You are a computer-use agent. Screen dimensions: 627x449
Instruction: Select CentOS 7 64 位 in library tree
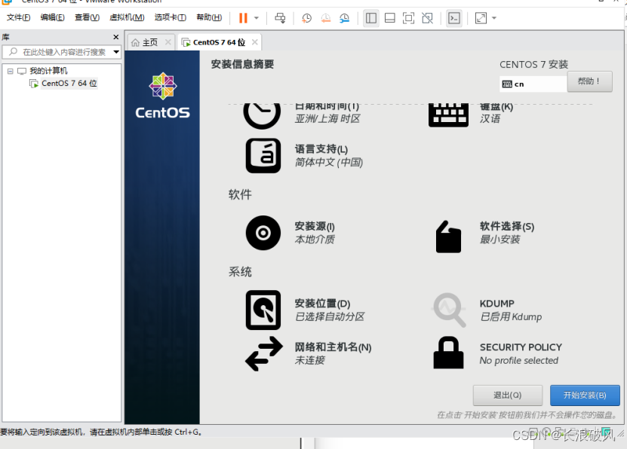click(x=69, y=84)
